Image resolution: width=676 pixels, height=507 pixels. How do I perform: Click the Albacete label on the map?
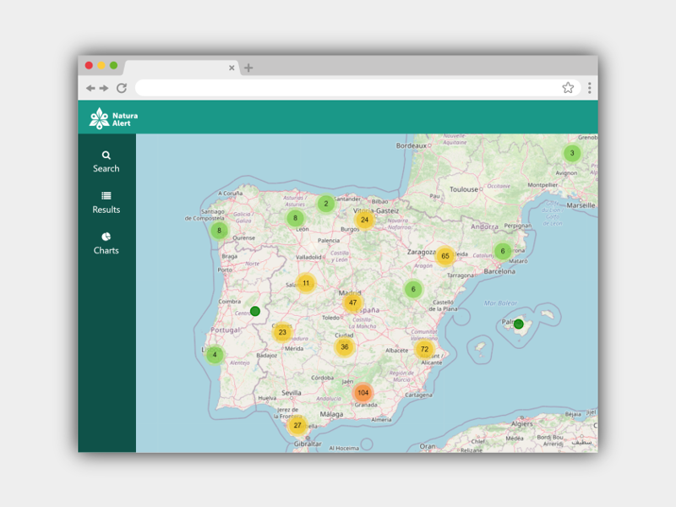pos(396,351)
